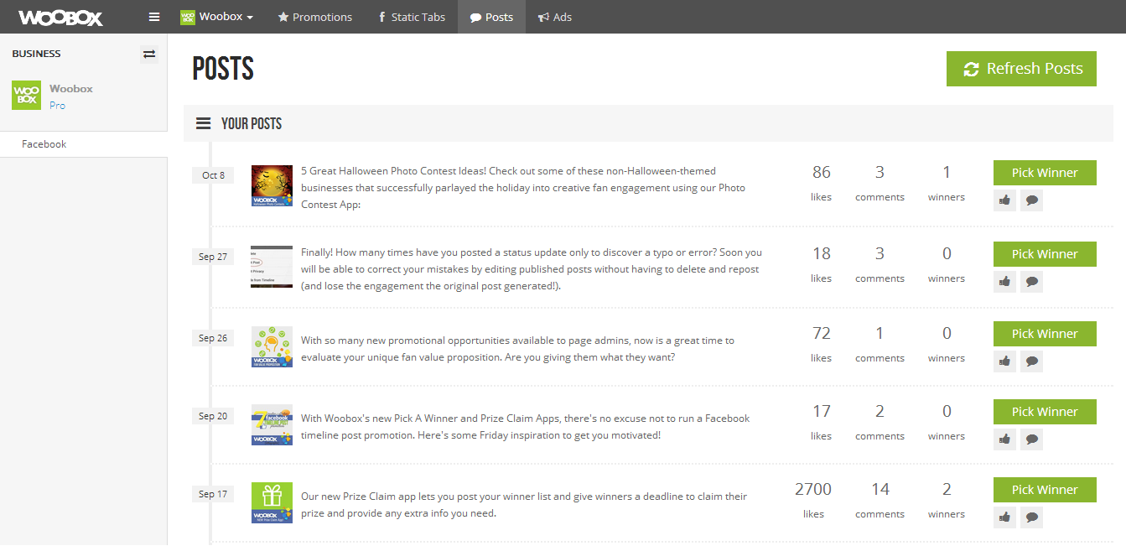Click the 14 comments count
Image resolution: width=1126 pixels, height=546 pixels.
coord(880,490)
